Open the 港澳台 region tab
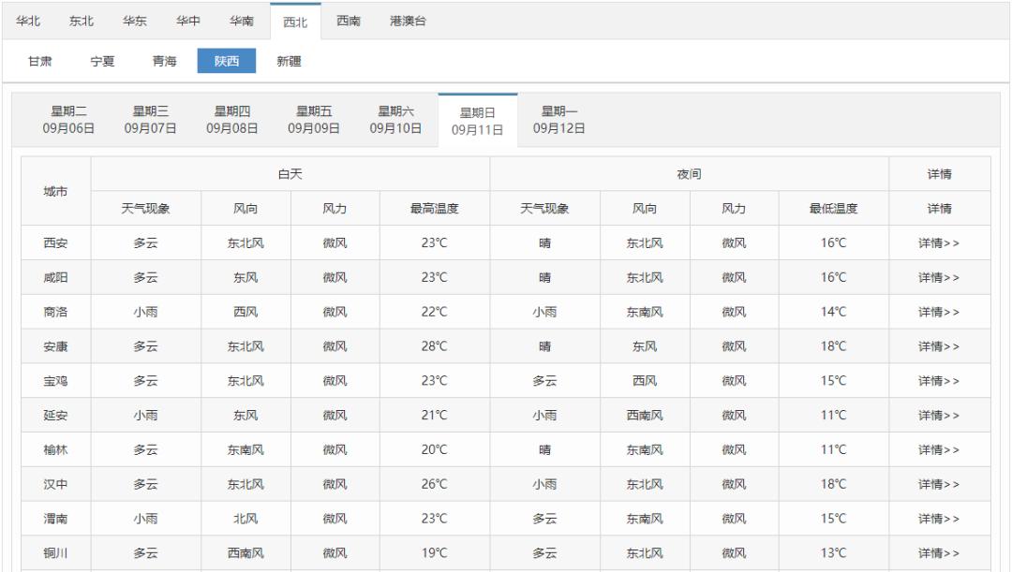The width and height of the screenshot is (1012, 572). pyautogui.click(x=408, y=22)
